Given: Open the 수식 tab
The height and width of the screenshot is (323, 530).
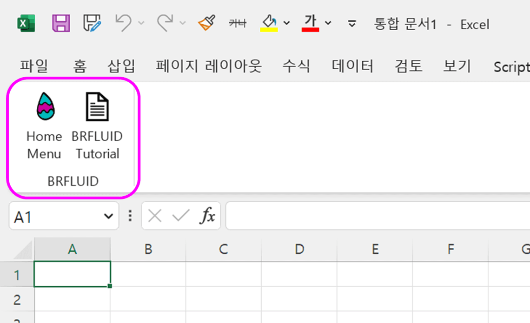Looking at the screenshot, I should (297, 66).
